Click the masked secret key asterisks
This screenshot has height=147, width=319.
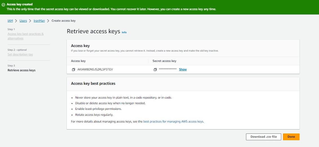[x=168, y=70]
